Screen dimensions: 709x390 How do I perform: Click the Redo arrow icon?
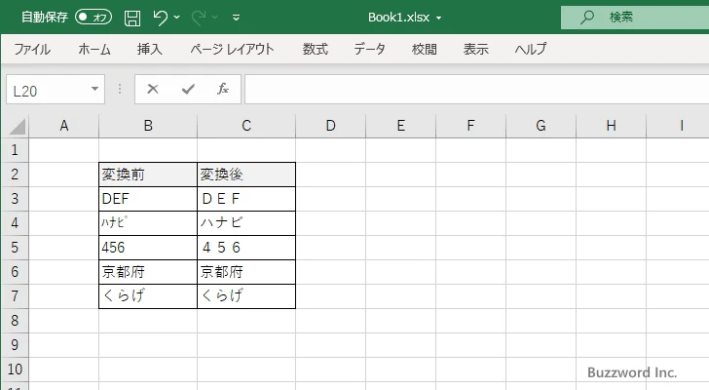(x=199, y=18)
